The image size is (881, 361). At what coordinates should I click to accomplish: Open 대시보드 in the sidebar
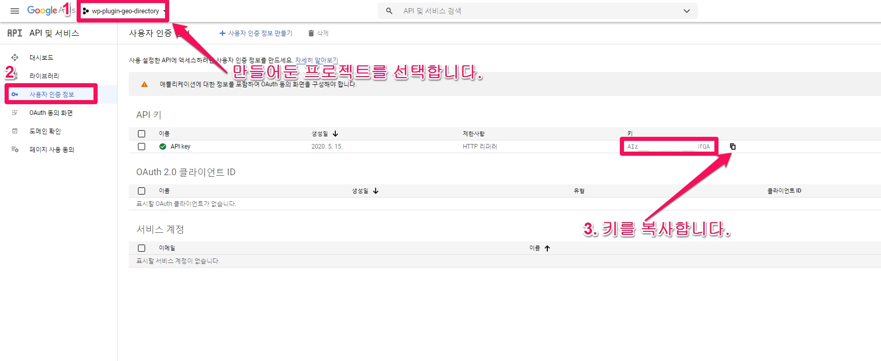point(41,58)
